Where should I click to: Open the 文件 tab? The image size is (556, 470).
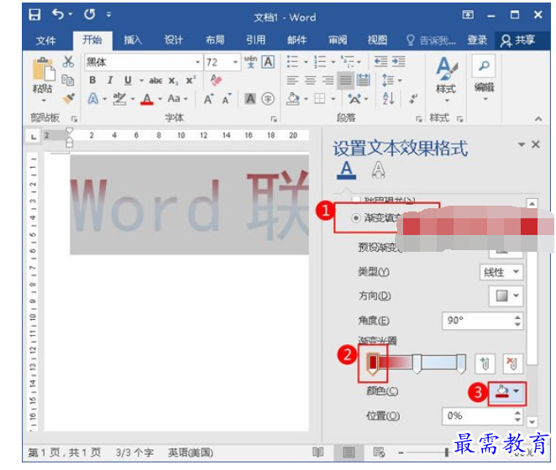pyautogui.click(x=45, y=40)
